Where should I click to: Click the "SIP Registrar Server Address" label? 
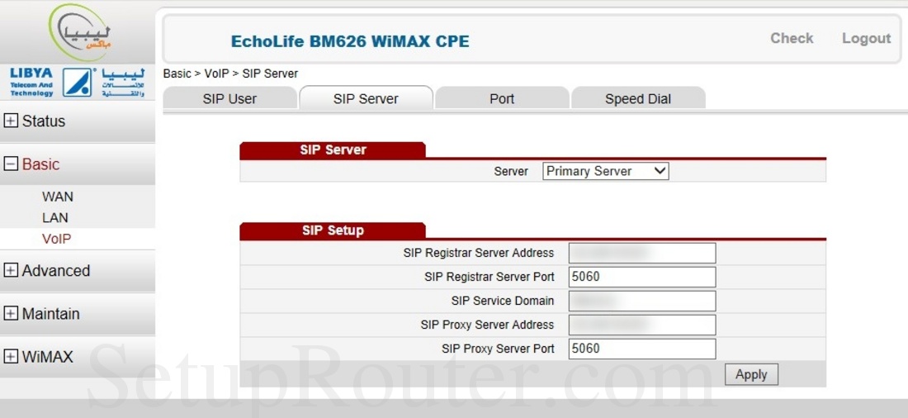(x=478, y=253)
